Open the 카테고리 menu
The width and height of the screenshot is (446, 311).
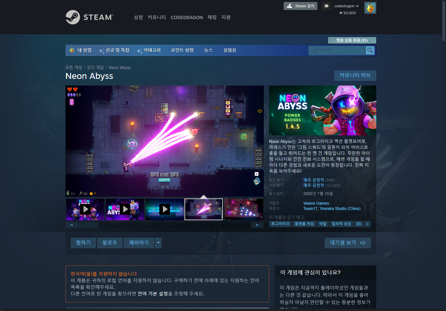[149, 50]
